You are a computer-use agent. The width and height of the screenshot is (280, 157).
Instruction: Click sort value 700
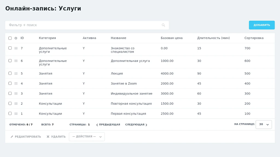click(x=247, y=48)
